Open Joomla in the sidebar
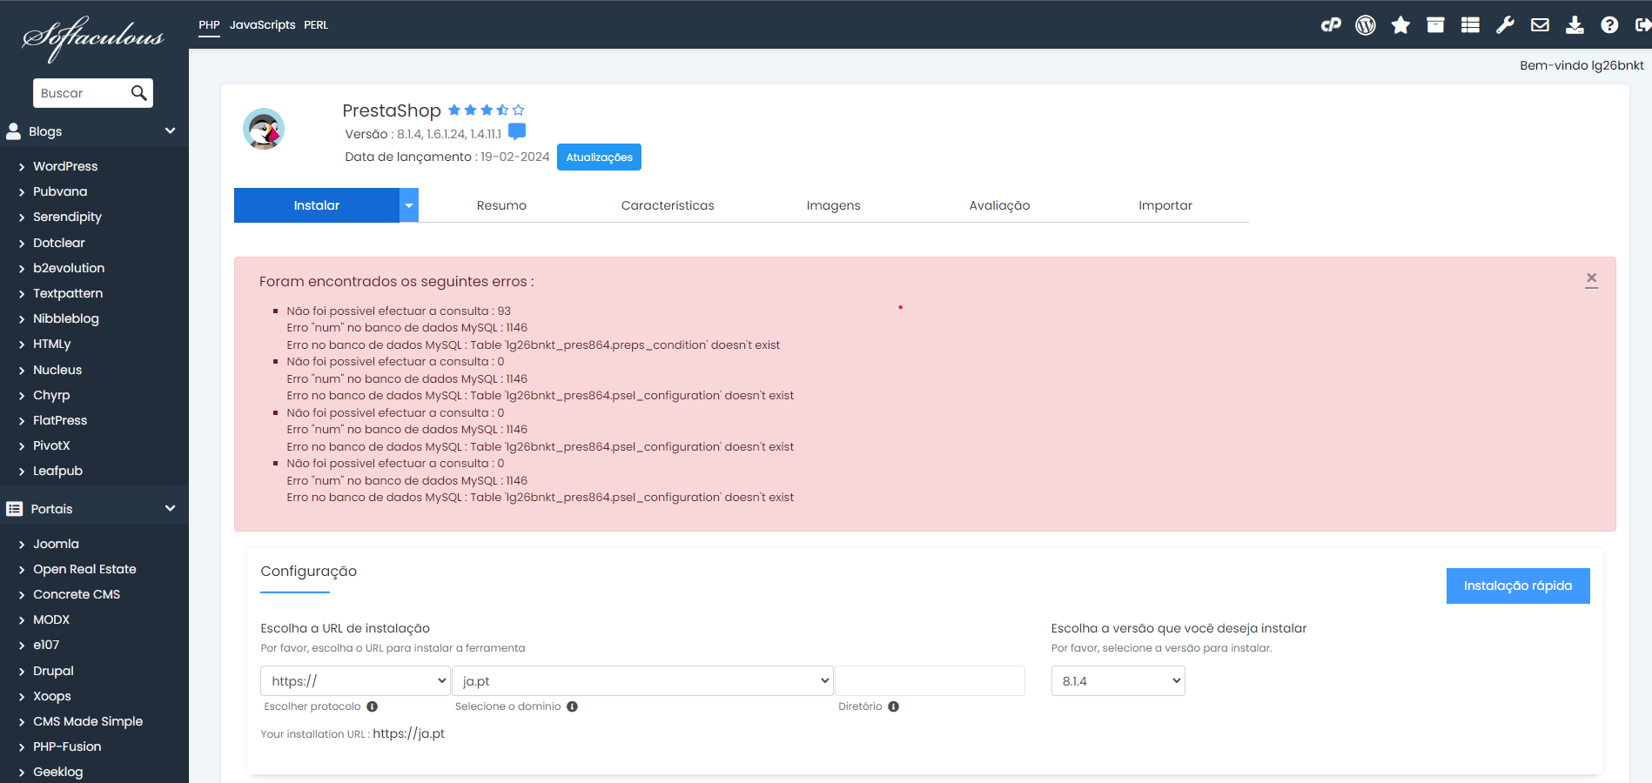This screenshot has width=1652, height=783. pyautogui.click(x=56, y=544)
